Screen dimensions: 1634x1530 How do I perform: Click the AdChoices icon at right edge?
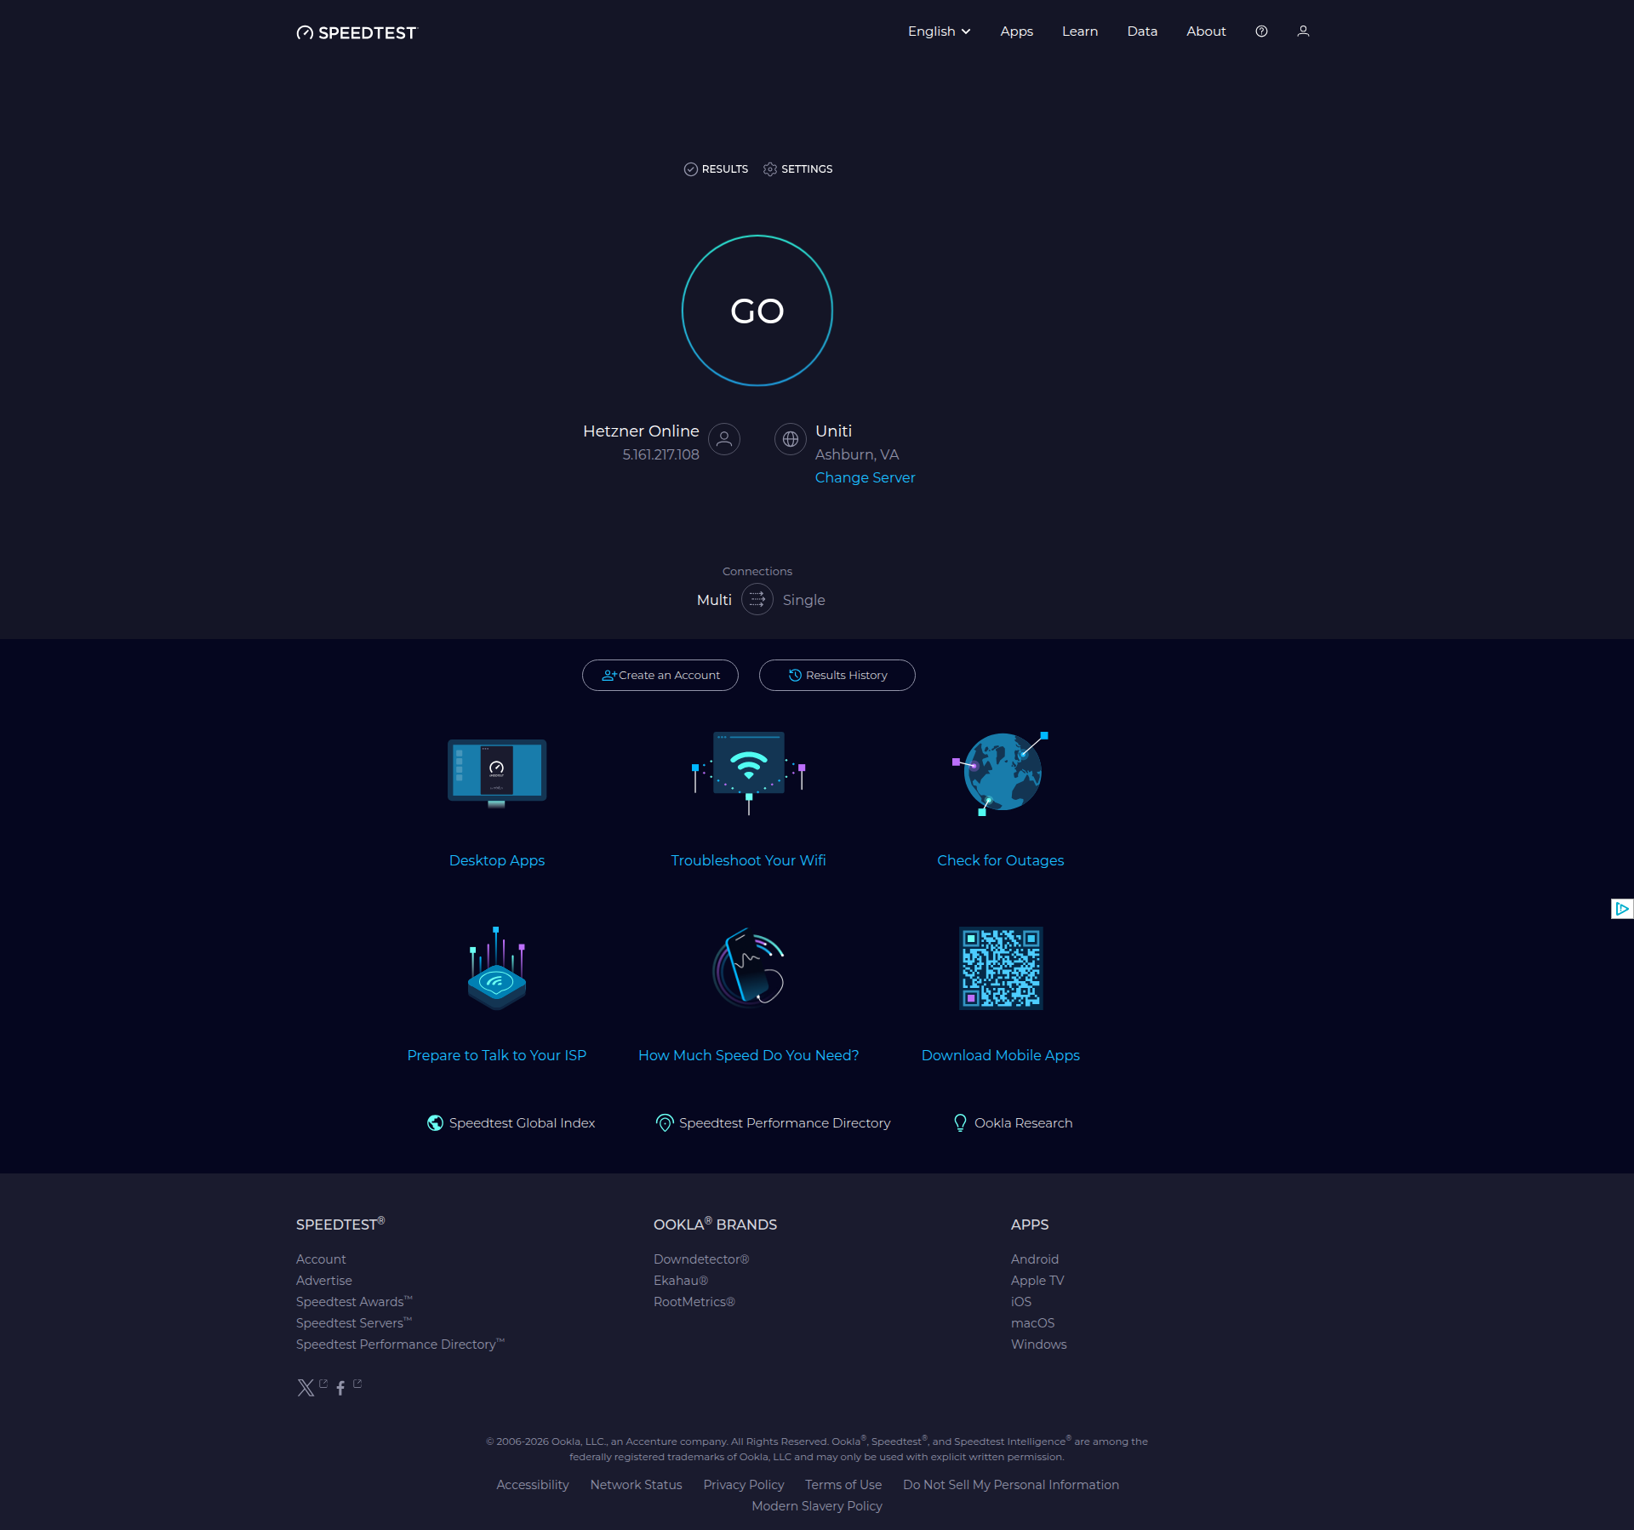coord(1622,909)
